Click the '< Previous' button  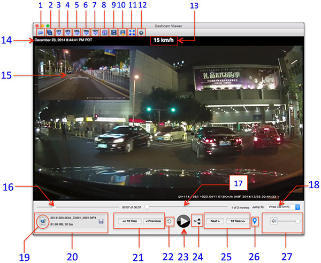pyautogui.click(x=152, y=220)
